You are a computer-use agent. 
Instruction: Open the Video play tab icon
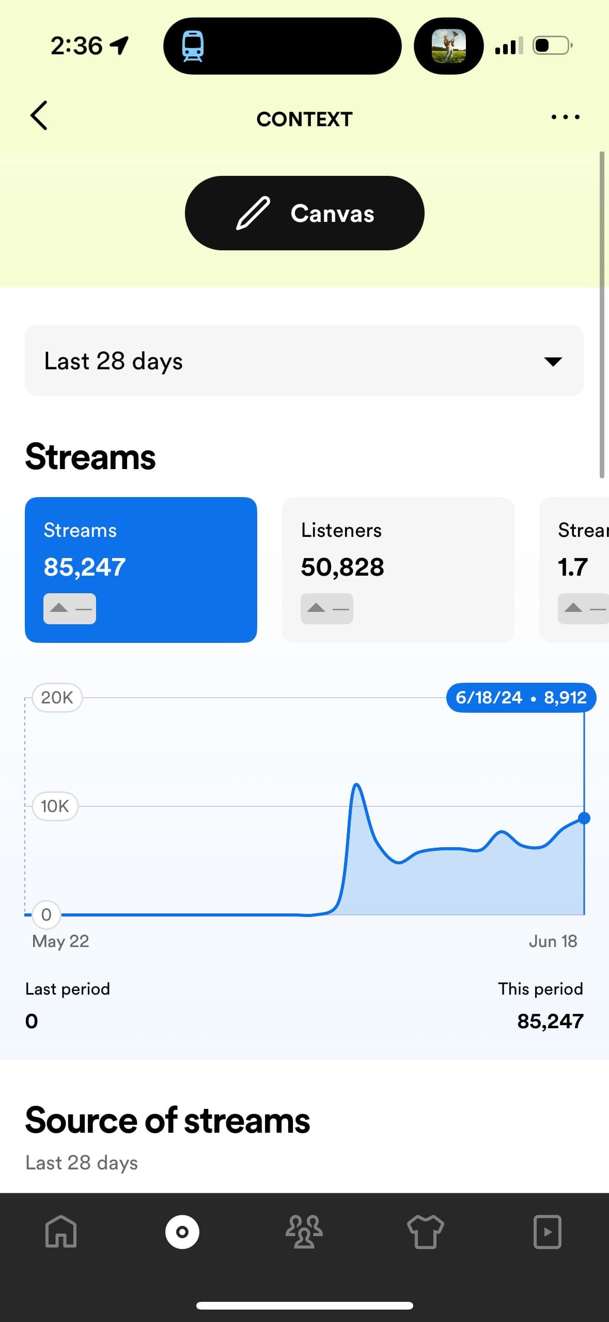[x=548, y=1231]
